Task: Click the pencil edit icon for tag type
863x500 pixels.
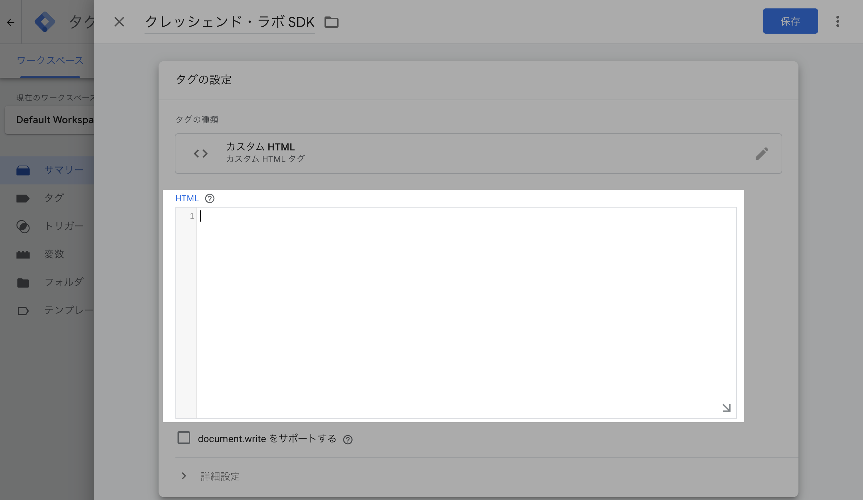Action: click(762, 154)
